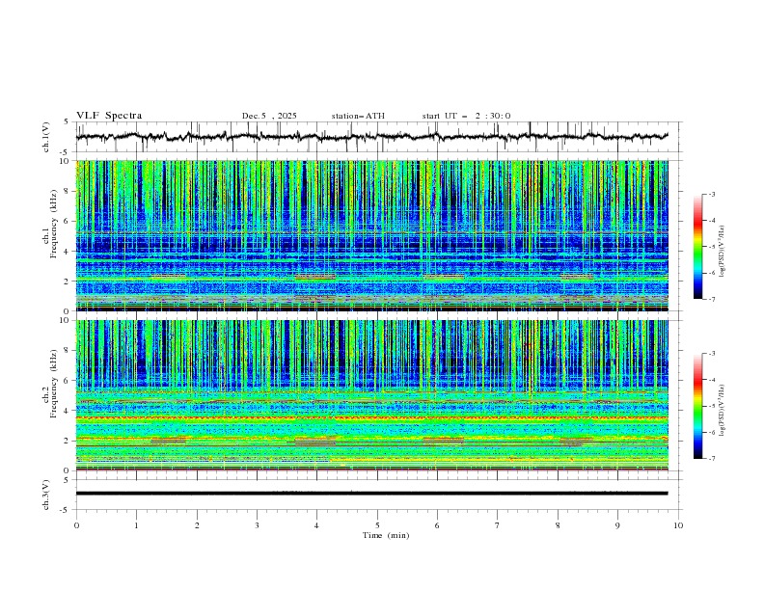Click inside the ch.2 spectrogram panel

pyautogui.click(x=371, y=395)
